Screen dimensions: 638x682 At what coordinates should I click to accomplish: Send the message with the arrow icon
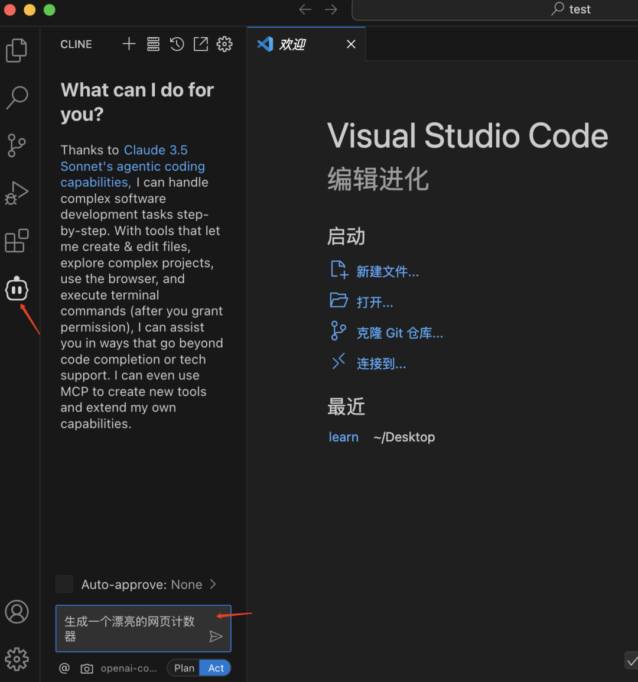(216, 636)
